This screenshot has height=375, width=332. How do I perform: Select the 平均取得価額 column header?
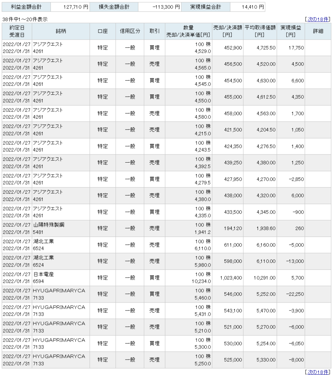260,31
